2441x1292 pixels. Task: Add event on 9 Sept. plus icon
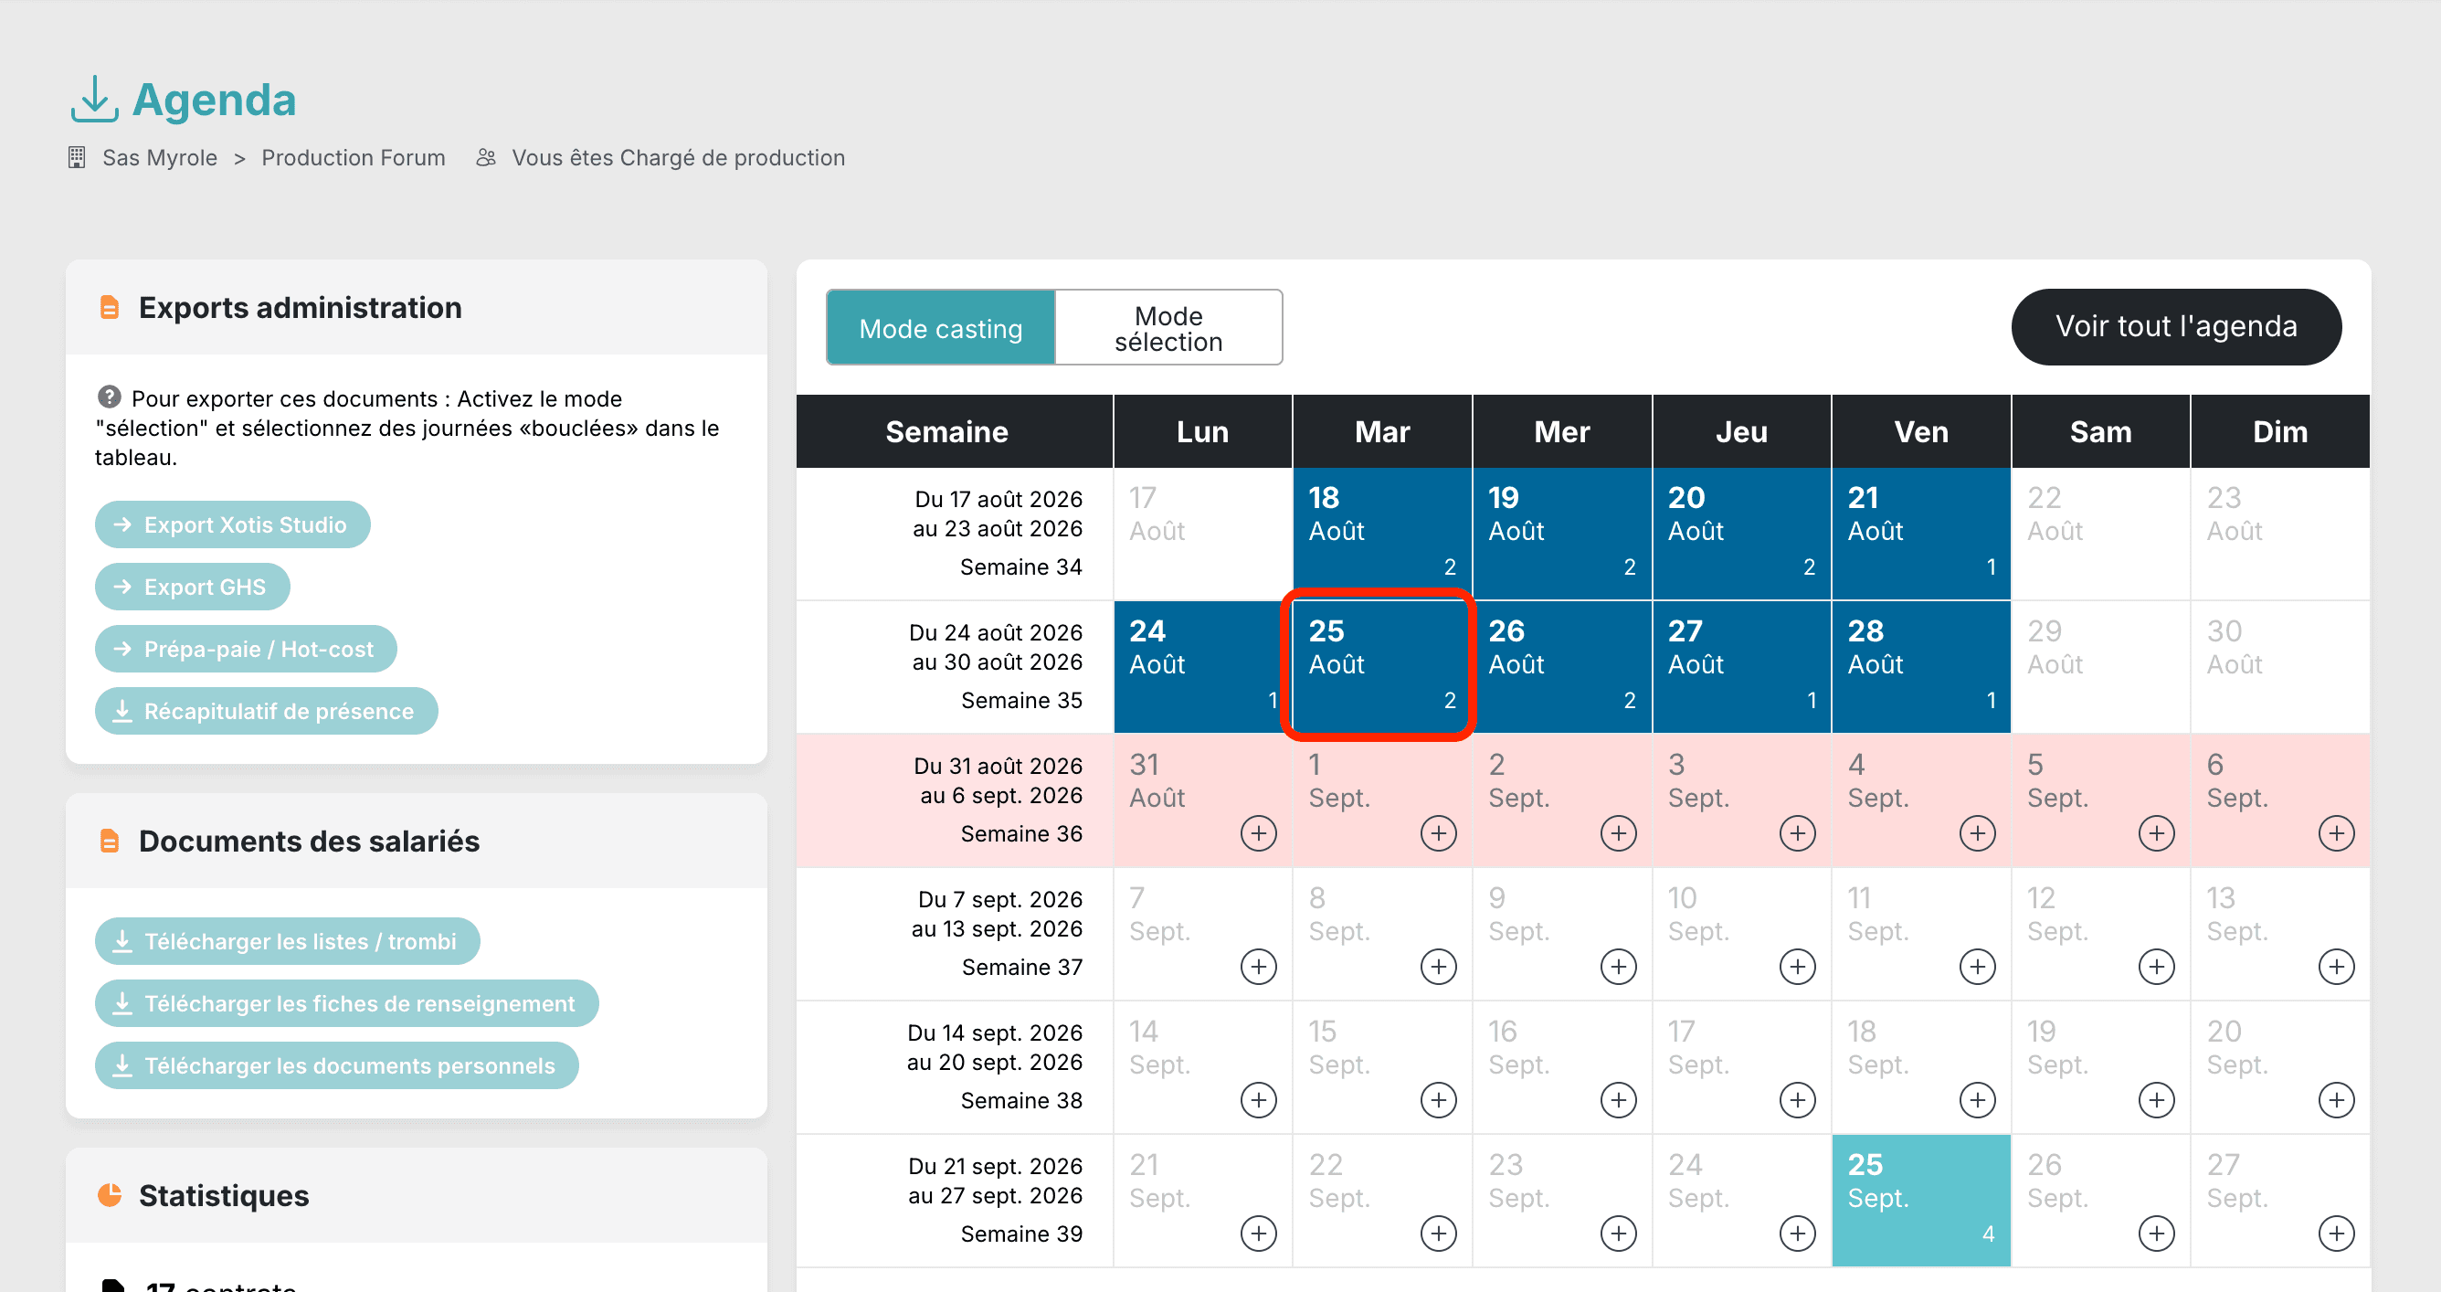click(1619, 967)
